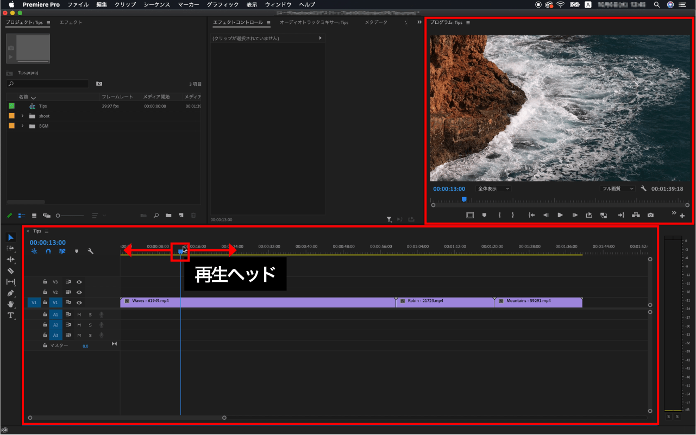Image resolution: width=696 pixels, height=435 pixels.
Task: Toggle track output eye for V1
Action: click(x=79, y=302)
